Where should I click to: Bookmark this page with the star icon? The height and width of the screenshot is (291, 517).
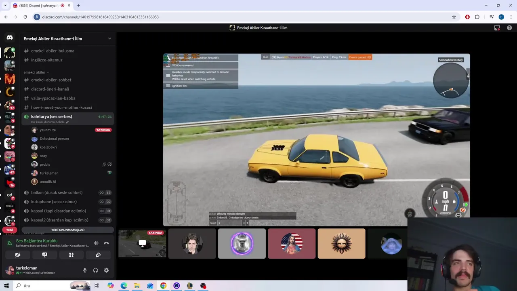[x=454, y=17]
